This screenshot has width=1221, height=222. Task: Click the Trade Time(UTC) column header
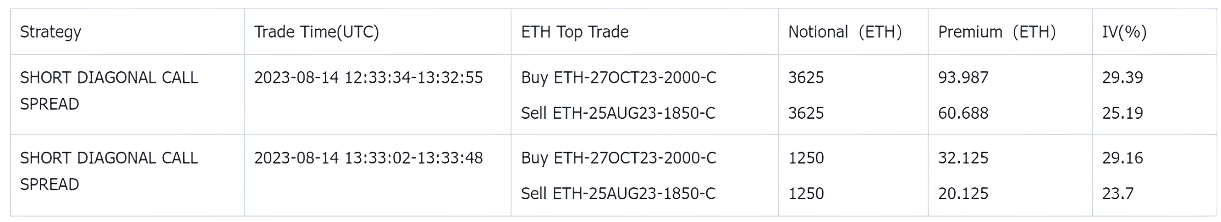point(316,32)
